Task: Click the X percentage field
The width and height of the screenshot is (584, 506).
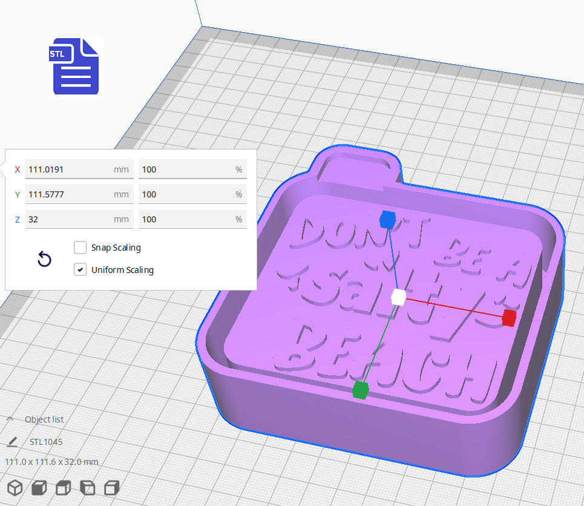Action: click(192, 169)
